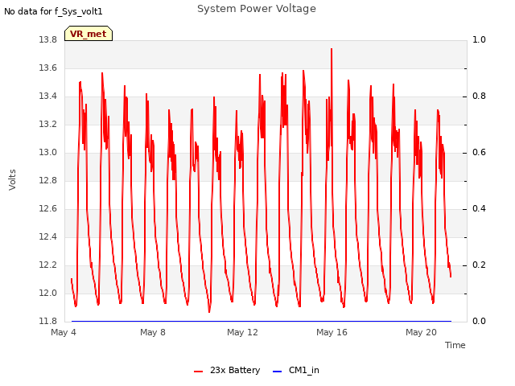Image resolution: width=515 pixels, height=386 pixels.
Task: Click the Volts y-axis label
Action: [x=12, y=180]
